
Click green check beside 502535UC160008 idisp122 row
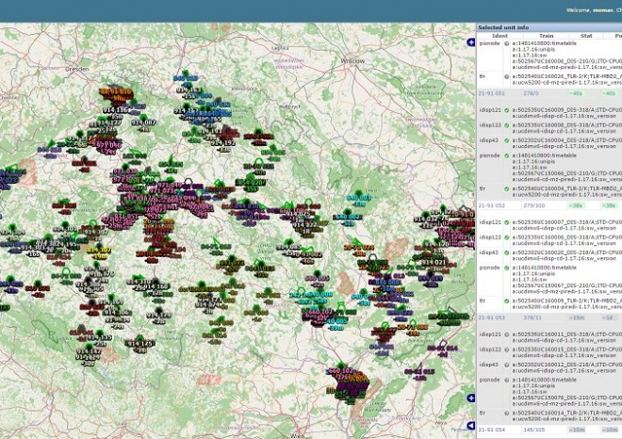point(507,125)
